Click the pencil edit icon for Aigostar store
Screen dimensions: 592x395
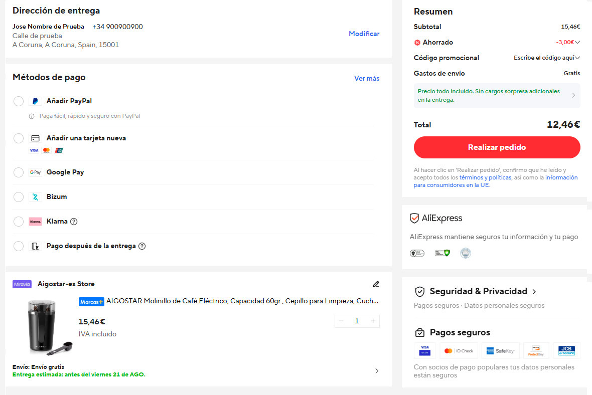pos(376,284)
